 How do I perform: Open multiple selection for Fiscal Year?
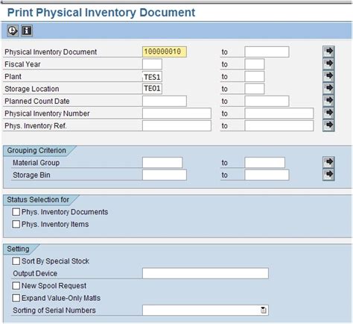[328, 63]
